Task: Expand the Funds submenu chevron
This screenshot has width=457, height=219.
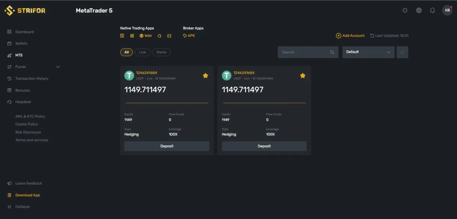Action: (58, 67)
